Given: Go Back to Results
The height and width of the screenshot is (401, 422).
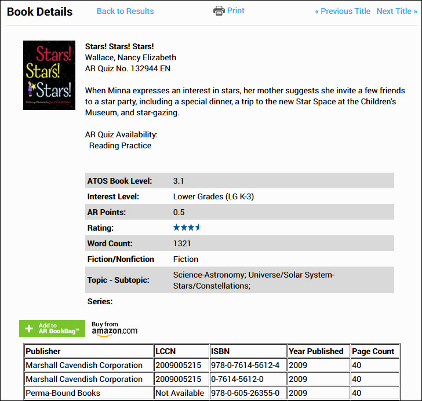Looking at the screenshot, I should [x=125, y=11].
